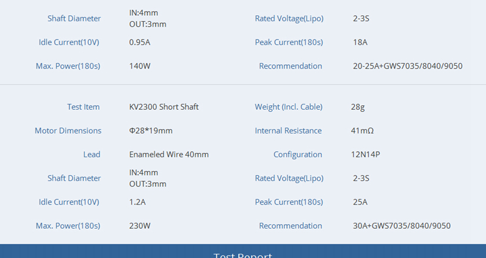
Task: Select the Φ28*19mm dimensions value
Action: click(151, 131)
